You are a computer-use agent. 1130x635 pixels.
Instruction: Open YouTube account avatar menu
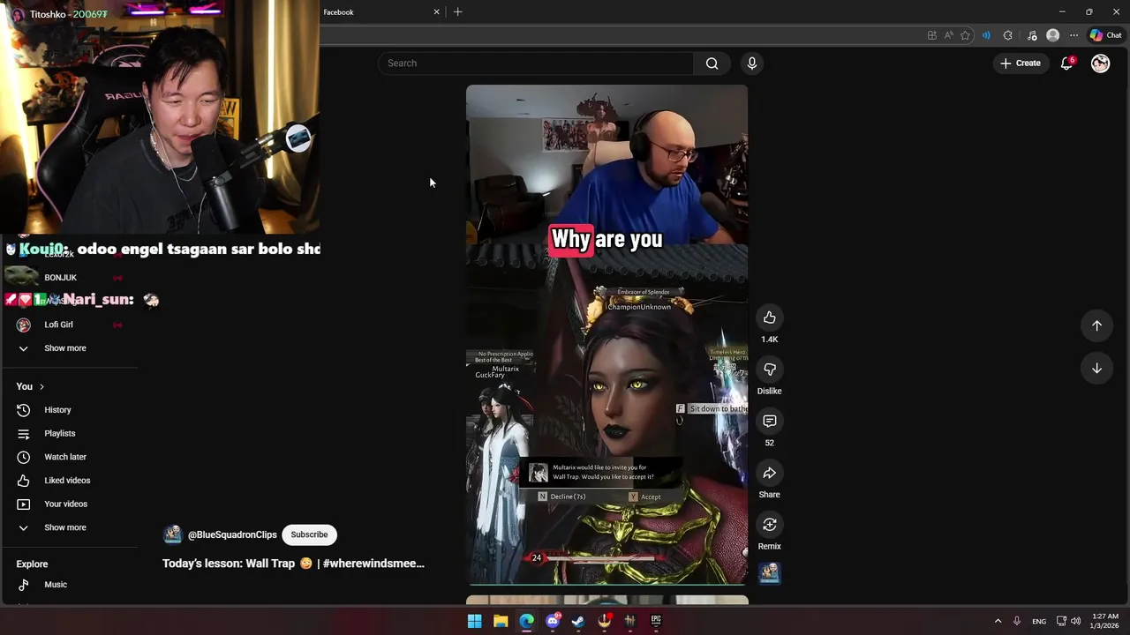tap(1100, 63)
